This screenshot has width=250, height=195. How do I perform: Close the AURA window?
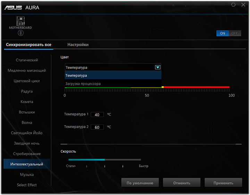tap(243, 5)
